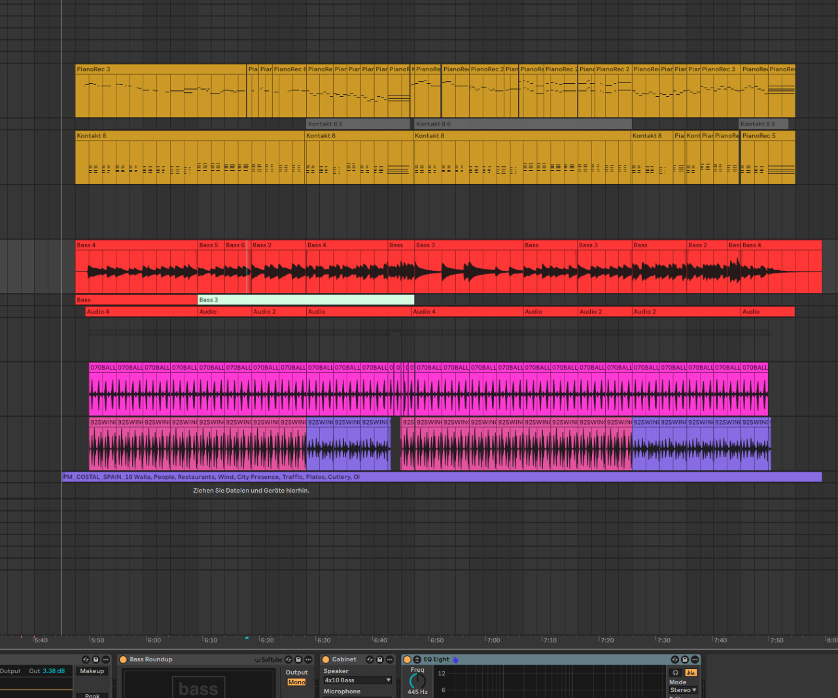Open the Stereo mode dropdown in EQ Eight
This screenshot has width=838, height=698.
684,690
